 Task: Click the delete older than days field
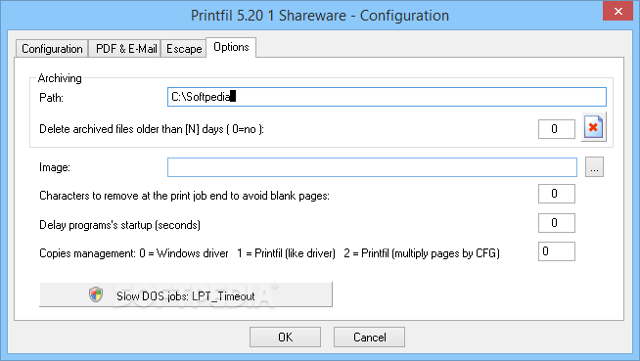point(557,129)
